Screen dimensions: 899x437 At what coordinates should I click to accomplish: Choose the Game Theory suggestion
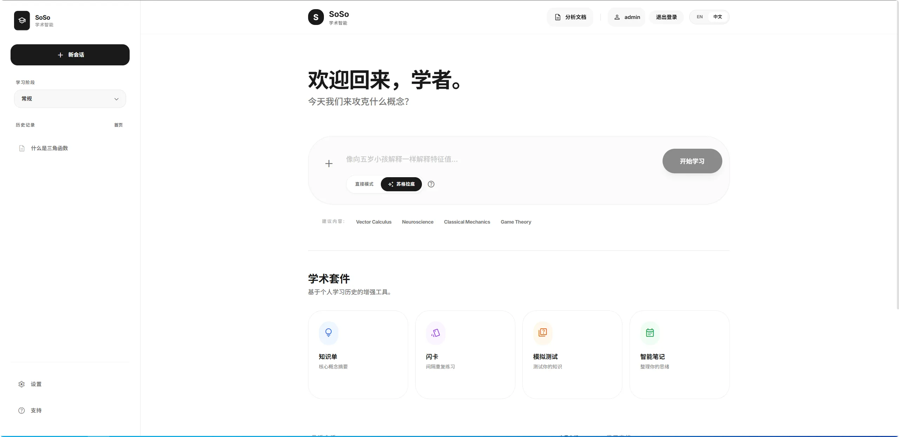pos(516,222)
